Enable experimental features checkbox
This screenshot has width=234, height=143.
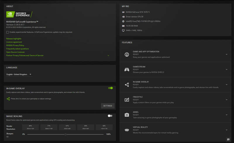point(8,32)
